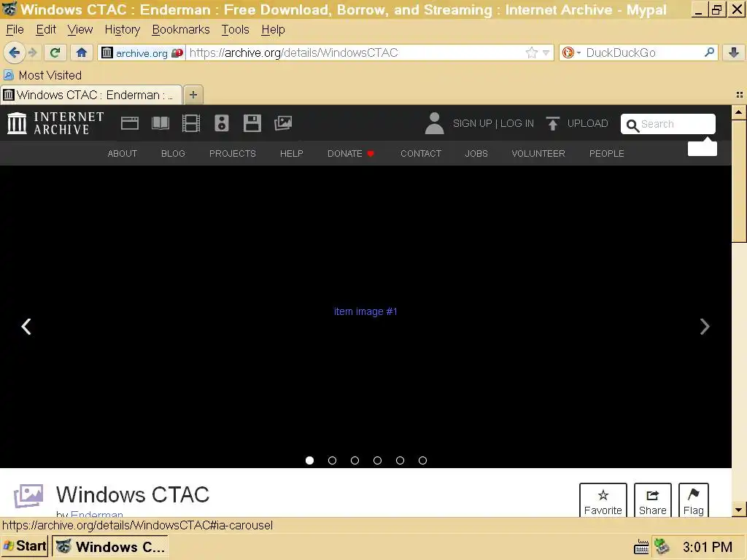Open a new tab with the plus button
This screenshot has width=747, height=560.
(193, 95)
